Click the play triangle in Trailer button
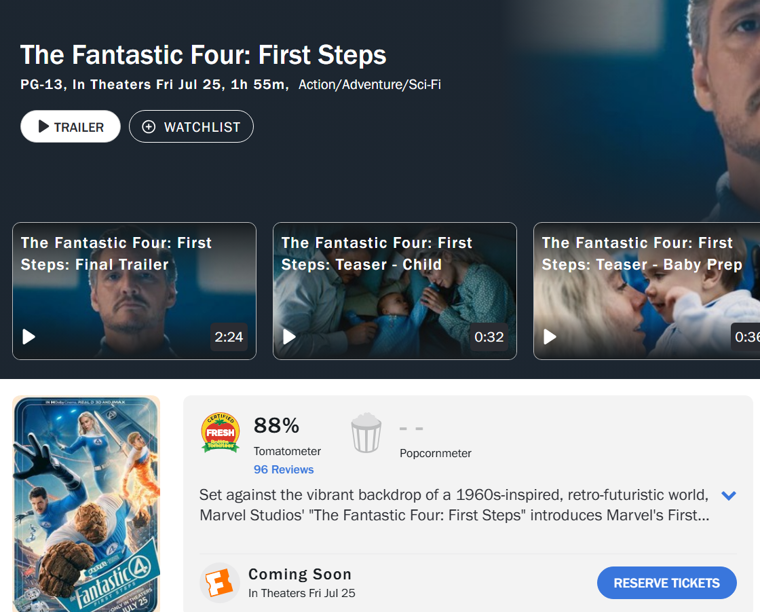Image resolution: width=760 pixels, height=612 pixels. [43, 127]
